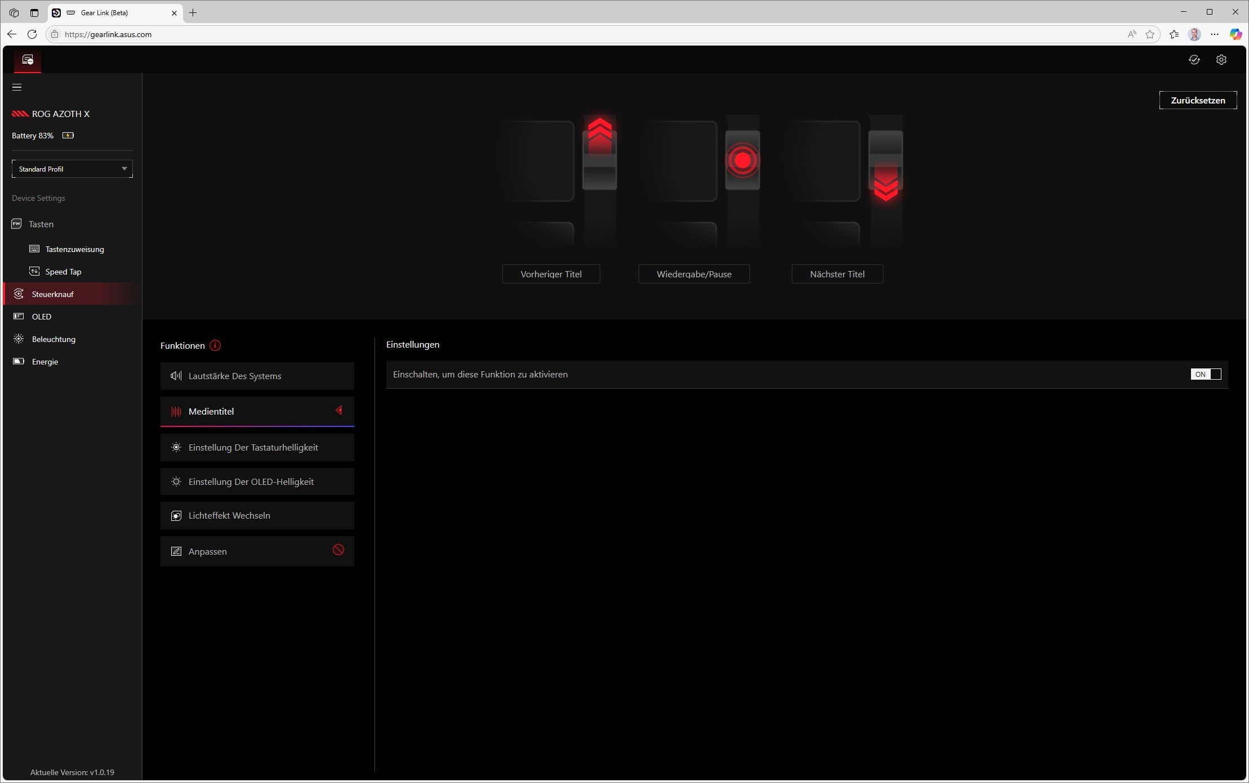1249x783 pixels.
Task: Click the settings gear in top bar
Action: pos(1220,60)
